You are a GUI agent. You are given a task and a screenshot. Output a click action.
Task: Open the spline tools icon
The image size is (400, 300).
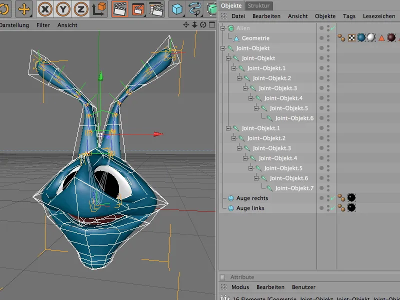tap(195, 9)
